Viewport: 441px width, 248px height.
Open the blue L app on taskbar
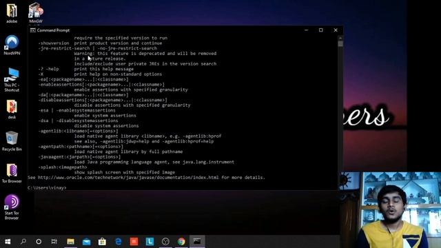coord(150,242)
